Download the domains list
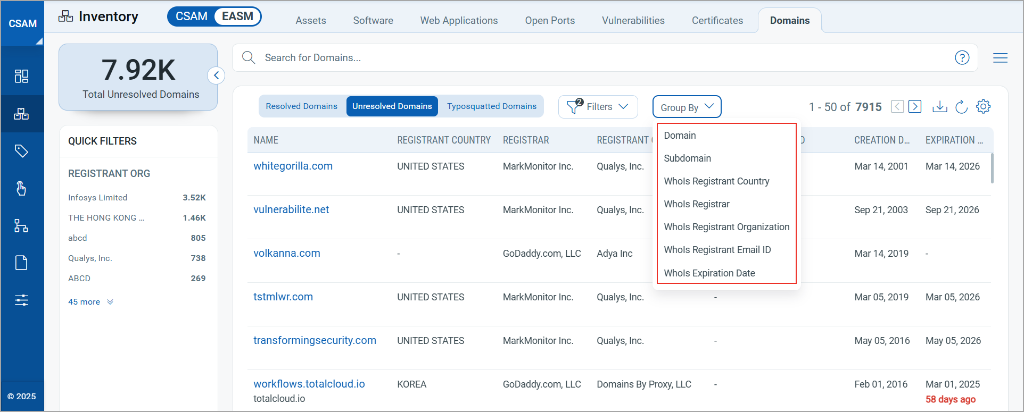Screen dimensions: 1024x412 (940, 106)
